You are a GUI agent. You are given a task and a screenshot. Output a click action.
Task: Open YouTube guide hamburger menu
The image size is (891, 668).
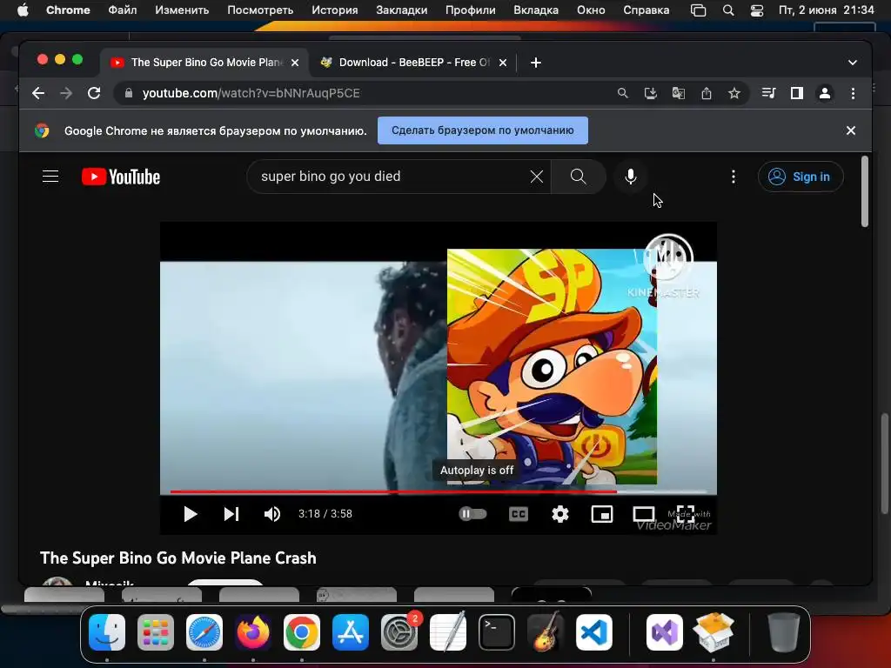coord(50,177)
